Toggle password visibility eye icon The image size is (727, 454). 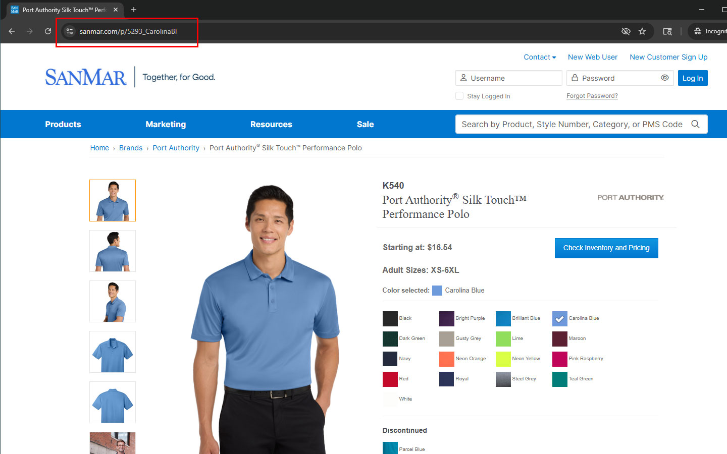[665, 78]
